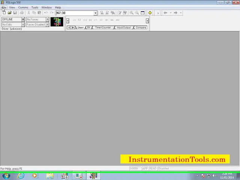
Task: Open Windows Explorer folder on taskbar
Action: [x=50, y=176]
